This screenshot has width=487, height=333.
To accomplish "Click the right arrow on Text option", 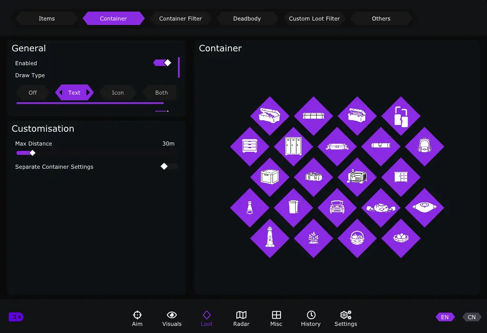I will (x=88, y=93).
